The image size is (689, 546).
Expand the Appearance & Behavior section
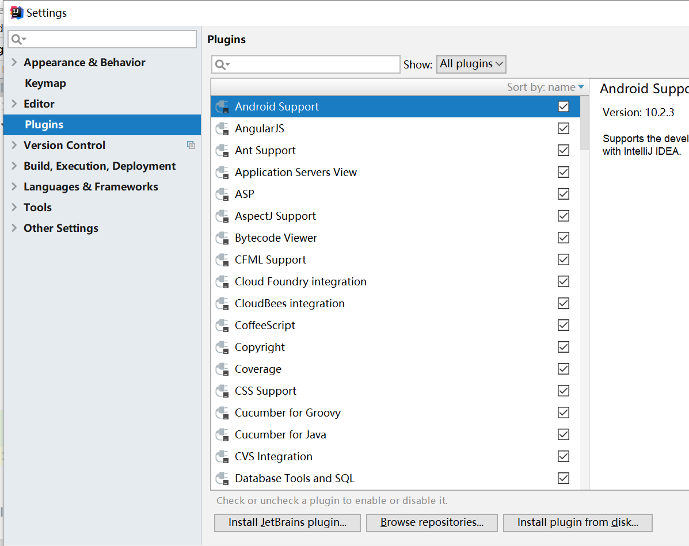14,62
